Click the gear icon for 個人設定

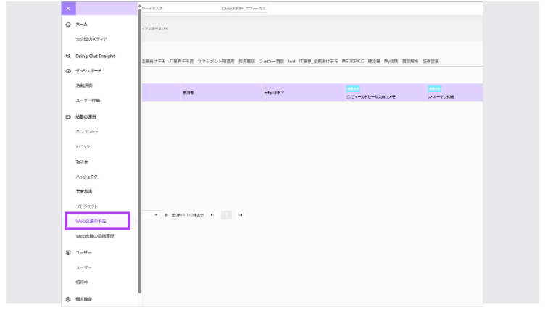68,299
